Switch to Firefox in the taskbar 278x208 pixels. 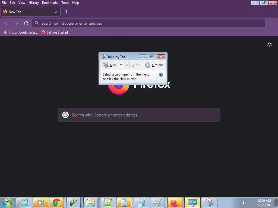click(x=175, y=203)
